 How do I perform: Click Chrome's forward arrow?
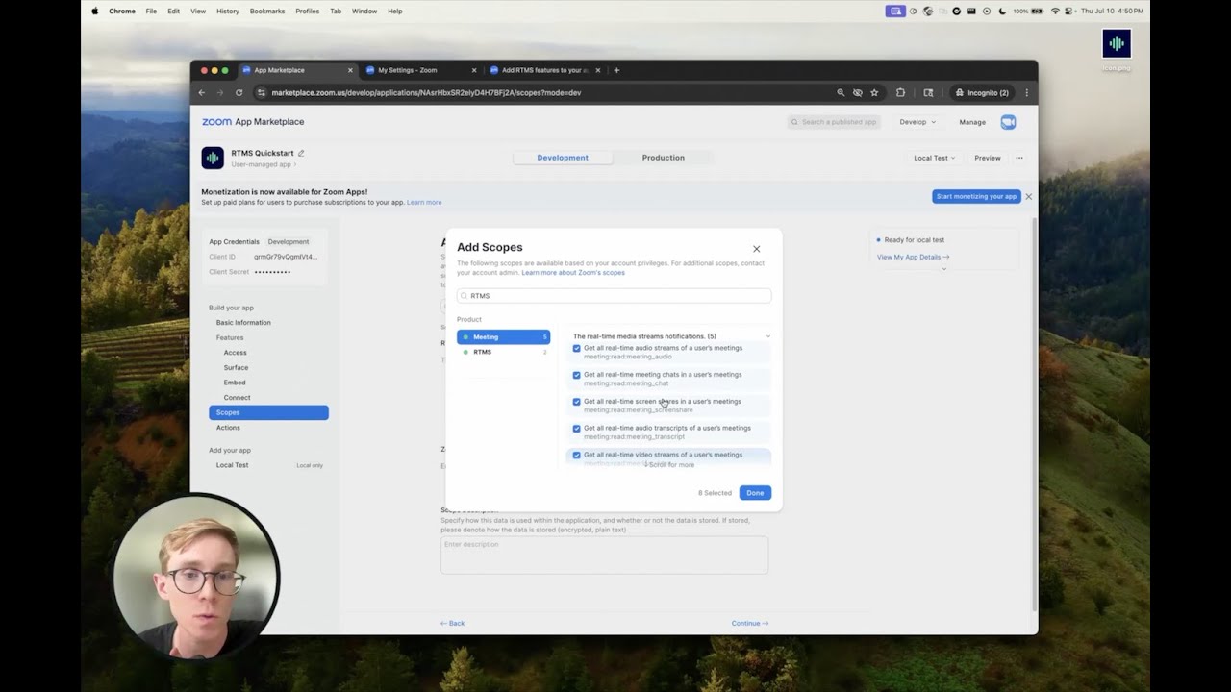click(x=219, y=93)
